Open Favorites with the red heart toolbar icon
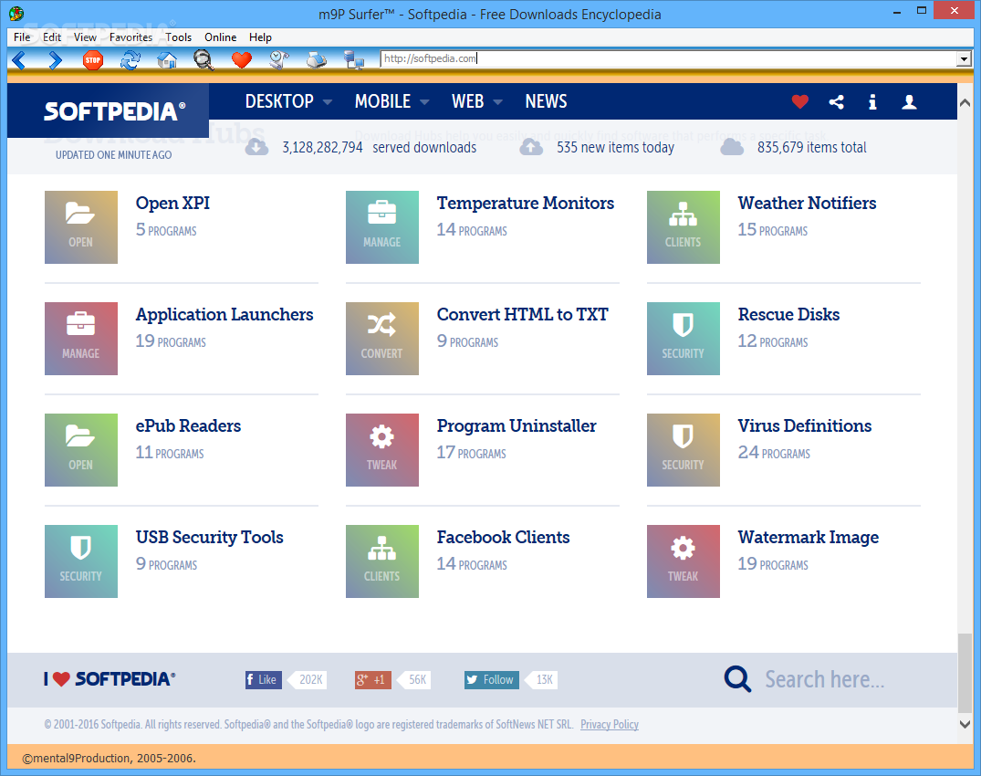981x776 pixels. click(242, 60)
